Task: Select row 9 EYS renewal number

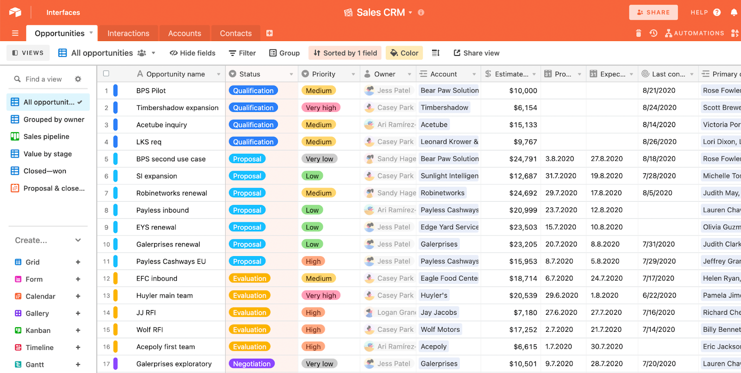Action: point(106,228)
